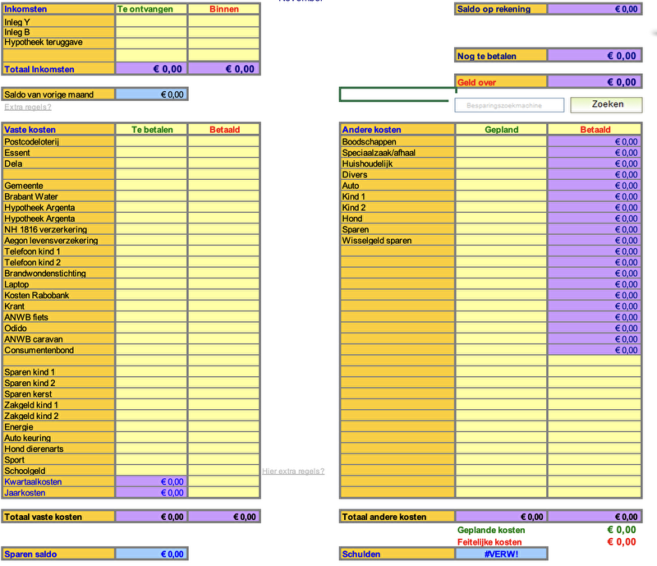Select the Jaarkosten label cell
This screenshot has width=657, height=566.
58,493
